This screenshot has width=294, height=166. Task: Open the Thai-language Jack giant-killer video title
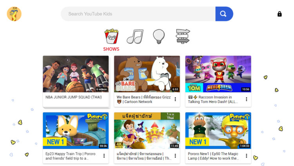144,156
